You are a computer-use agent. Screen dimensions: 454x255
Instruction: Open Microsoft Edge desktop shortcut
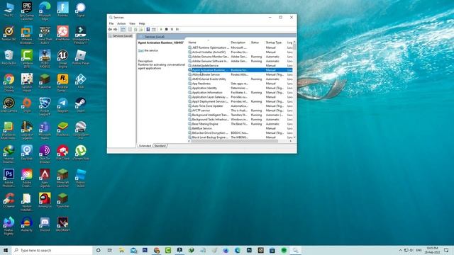click(x=45, y=11)
